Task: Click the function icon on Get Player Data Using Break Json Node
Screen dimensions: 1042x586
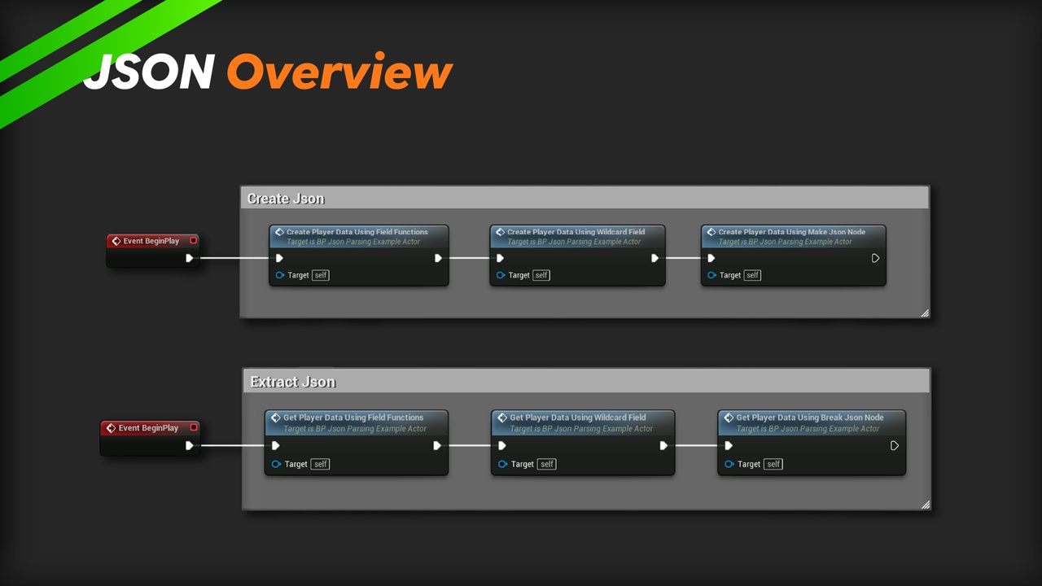Action: [728, 418]
